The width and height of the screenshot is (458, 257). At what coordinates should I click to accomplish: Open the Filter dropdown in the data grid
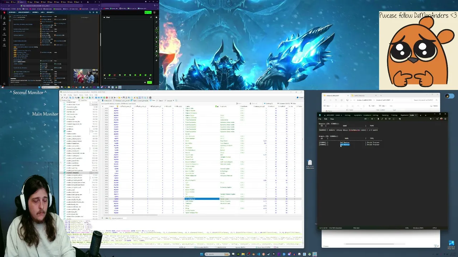[x=294, y=104]
